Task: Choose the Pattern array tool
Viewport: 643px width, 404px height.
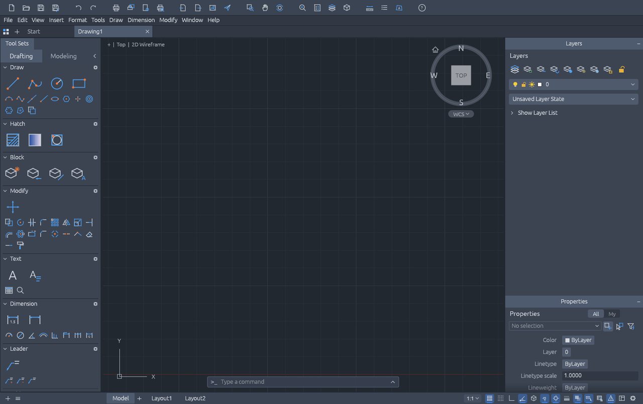Action: [55, 223]
